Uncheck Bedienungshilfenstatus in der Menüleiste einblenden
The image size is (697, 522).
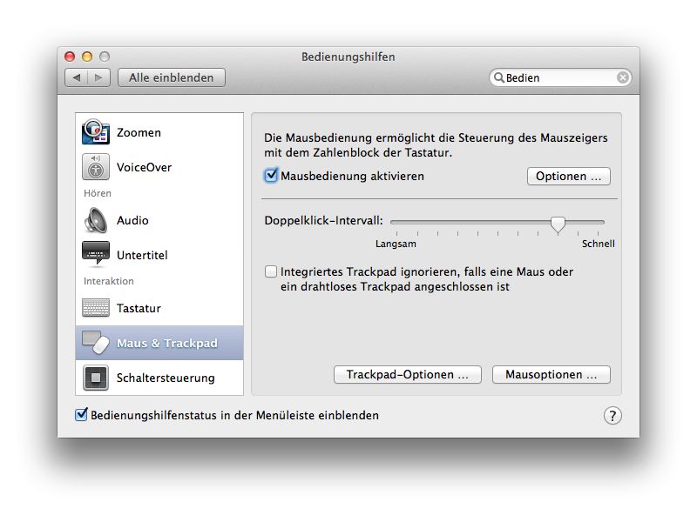(x=81, y=415)
